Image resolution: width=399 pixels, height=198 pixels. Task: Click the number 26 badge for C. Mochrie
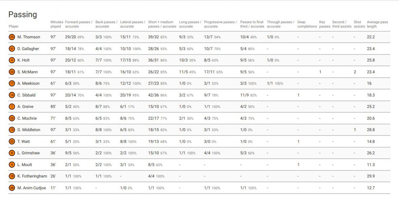[x=12, y=118]
